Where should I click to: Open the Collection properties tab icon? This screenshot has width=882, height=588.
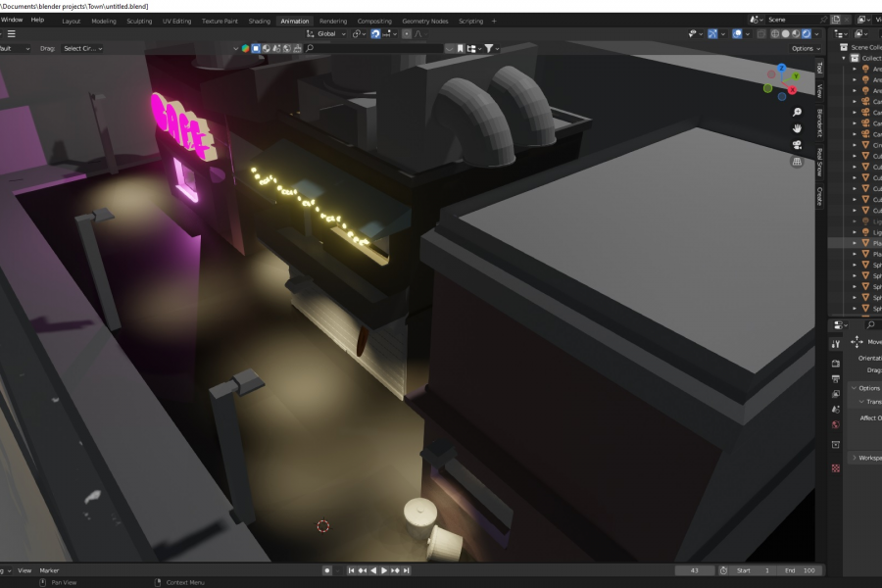(835, 445)
